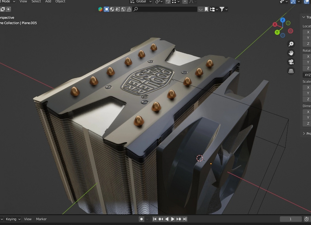311x225 pixels.
Task: Toggle auto keying record button
Action: [x=141, y=219]
